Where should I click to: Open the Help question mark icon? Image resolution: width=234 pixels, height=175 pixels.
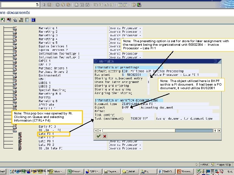pyautogui.click(x=134, y=5)
